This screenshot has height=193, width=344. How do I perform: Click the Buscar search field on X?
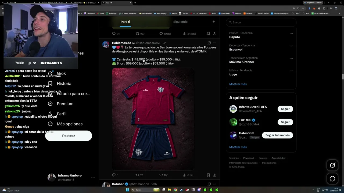[261, 22]
